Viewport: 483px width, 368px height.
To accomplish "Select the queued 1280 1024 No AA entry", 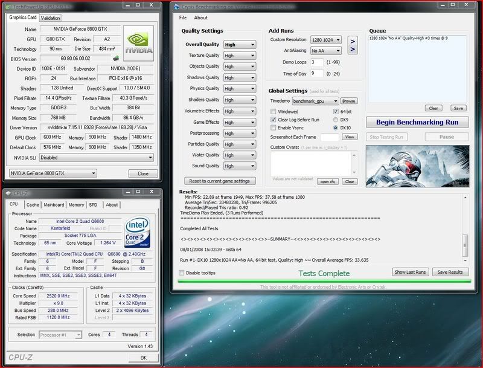I will pyautogui.click(x=409, y=38).
